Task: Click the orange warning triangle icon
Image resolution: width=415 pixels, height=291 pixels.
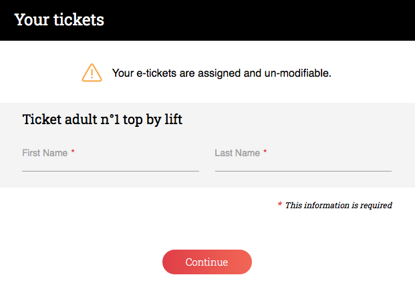Action: pyautogui.click(x=92, y=73)
